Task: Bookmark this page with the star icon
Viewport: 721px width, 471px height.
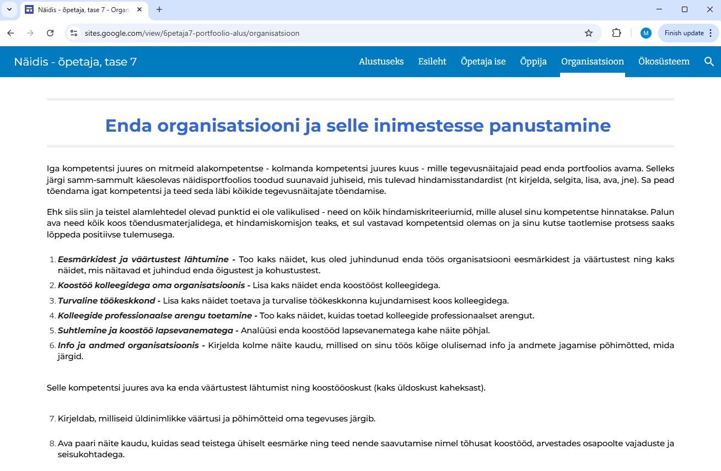Action: [588, 33]
